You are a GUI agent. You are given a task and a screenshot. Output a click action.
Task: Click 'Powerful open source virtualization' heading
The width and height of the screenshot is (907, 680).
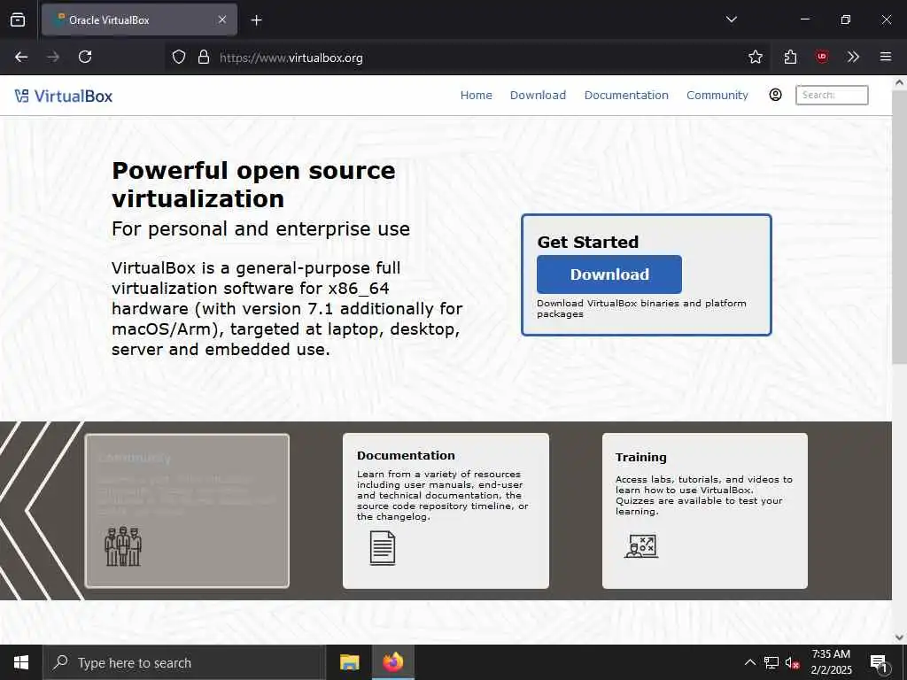pos(254,184)
